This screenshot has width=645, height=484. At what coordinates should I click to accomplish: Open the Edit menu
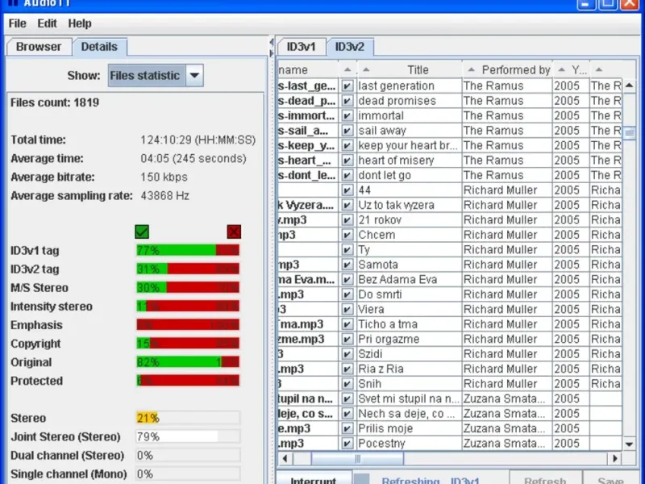click(47, 23)
